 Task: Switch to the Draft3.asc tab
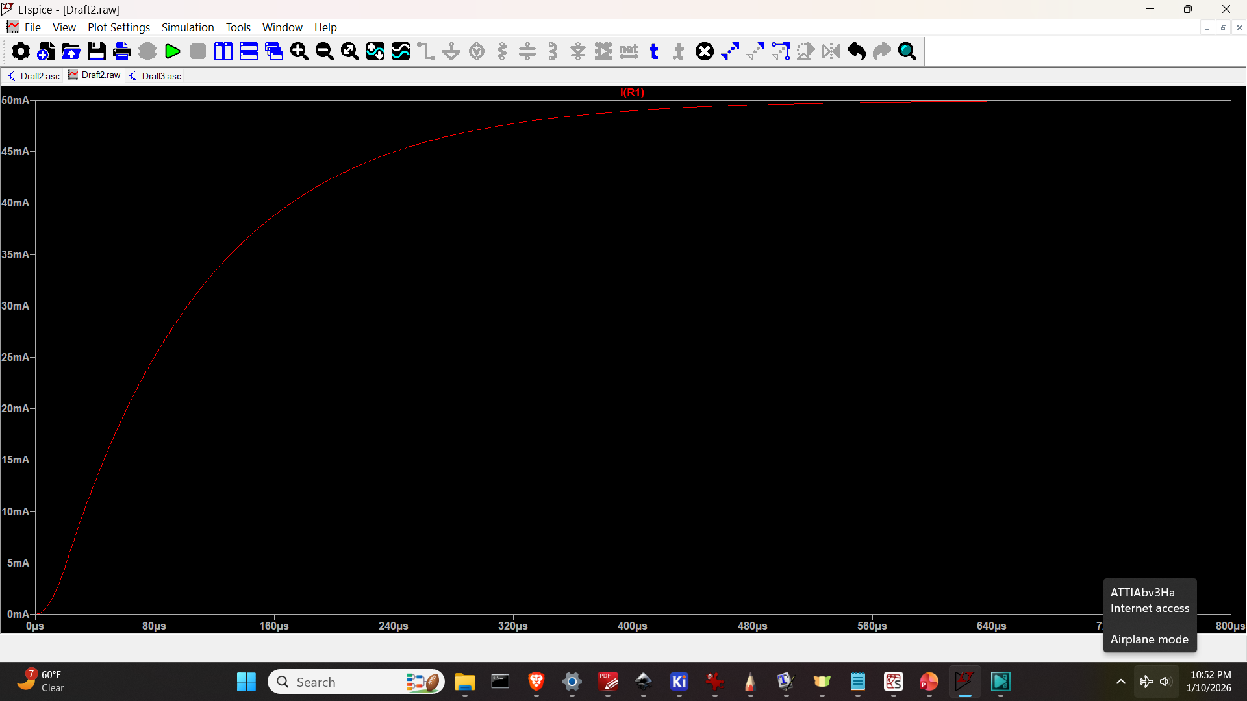click(156, 76)
